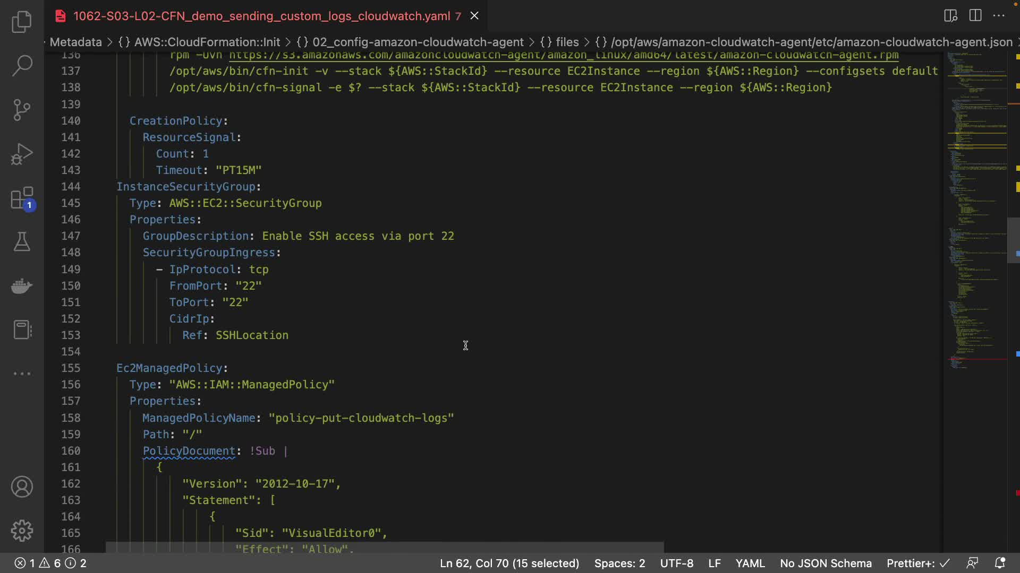
Task: Open the Testing flask icon
Action: click(x=22, y=242)
